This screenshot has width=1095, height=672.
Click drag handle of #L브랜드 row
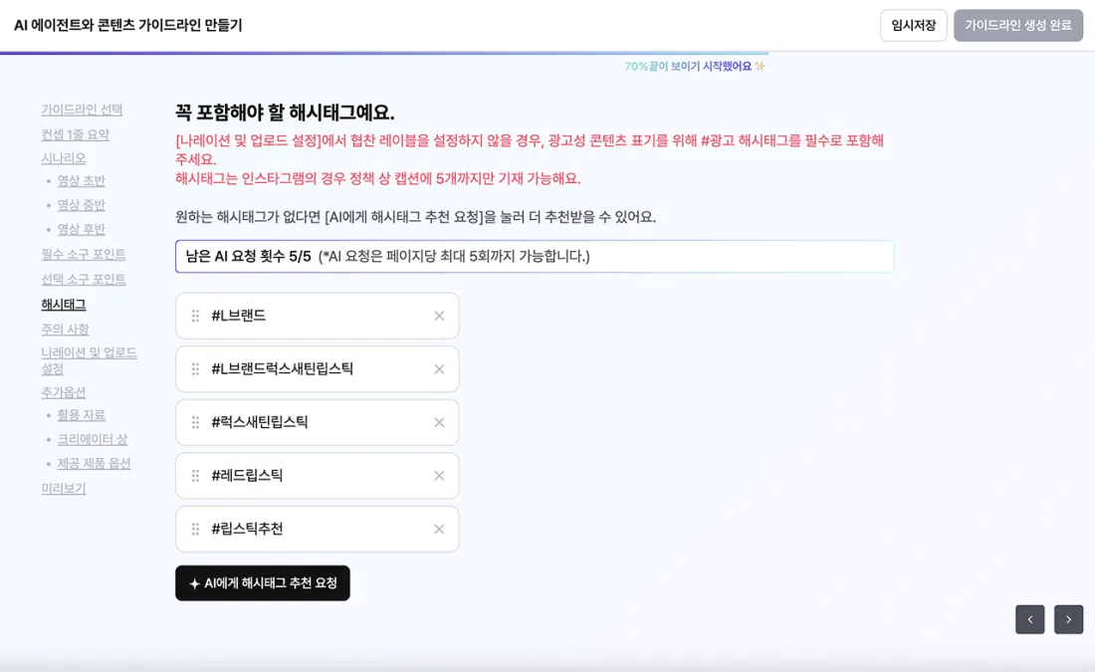[x=195, y=316]
